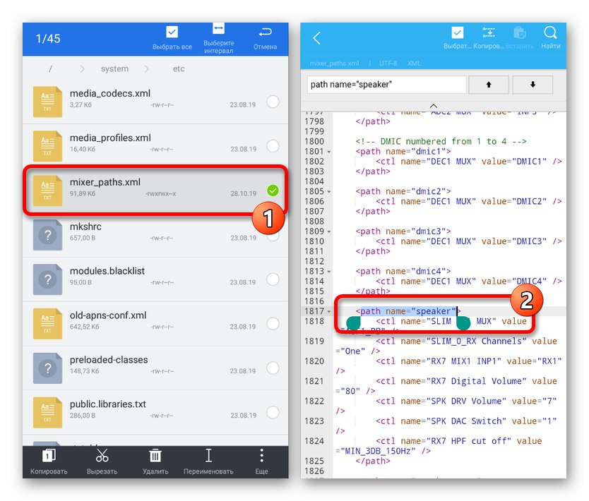Fold the speaker path at line 1817
Image resolution: width=589 pixels, height=501 pixels.
pos(329,312)
